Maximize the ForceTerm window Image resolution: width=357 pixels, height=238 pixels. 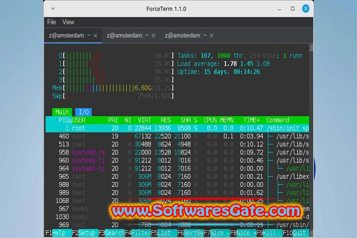(x=293, y=8)
